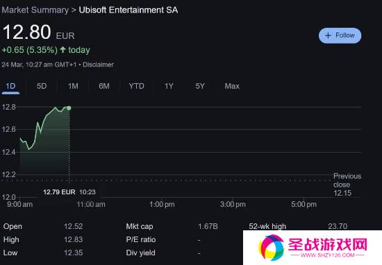The image size is (382, 265).
Task: Open the Disclaimer link
Action: tap(98, 65)
